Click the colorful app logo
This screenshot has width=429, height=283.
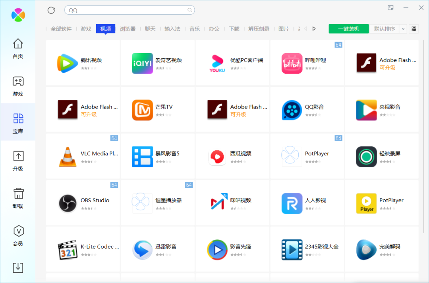18,15
